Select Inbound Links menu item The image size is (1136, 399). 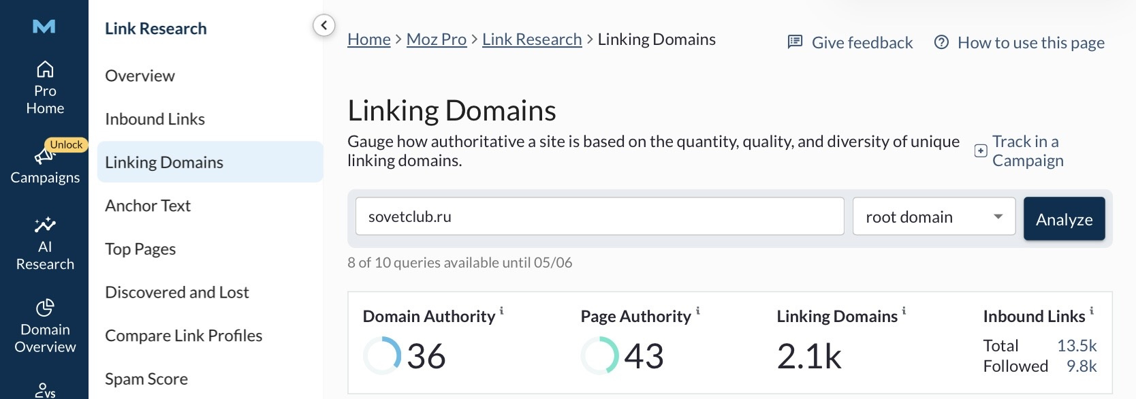point(155,119)
